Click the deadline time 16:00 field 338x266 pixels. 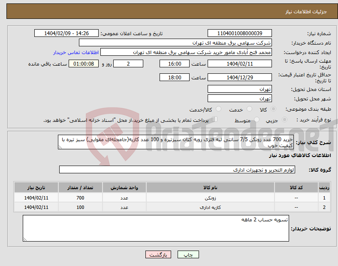click(175, 63)
